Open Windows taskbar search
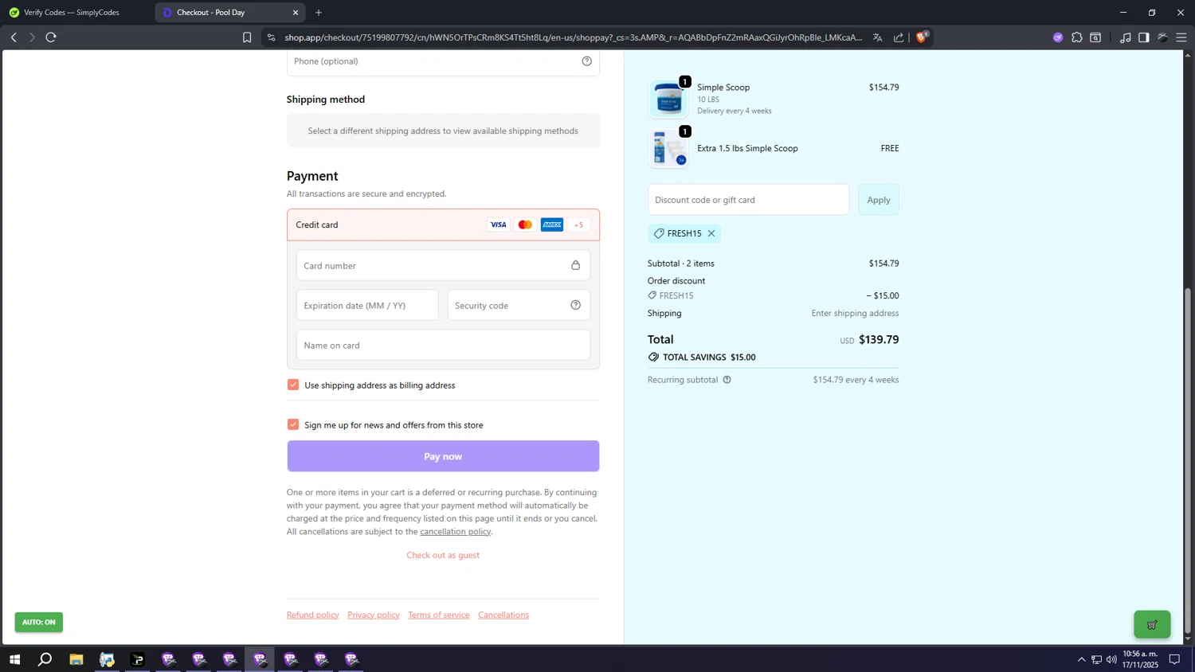Screen dimensions: 1195x672 pyautogui.click(x=45, y=659)
